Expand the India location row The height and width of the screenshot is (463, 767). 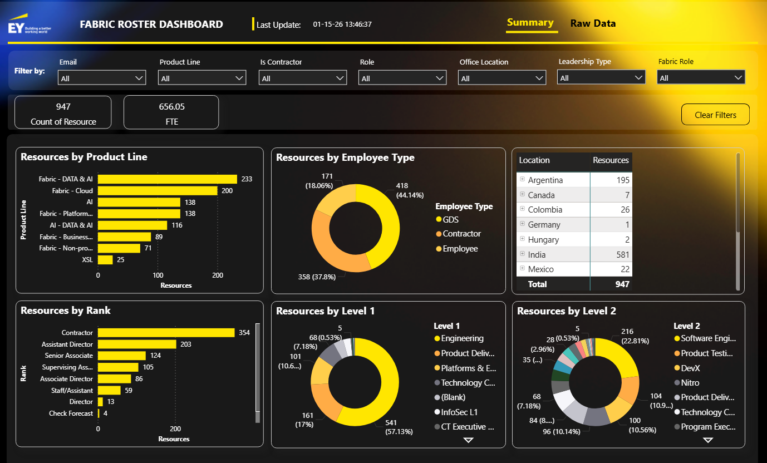(523, 254)
